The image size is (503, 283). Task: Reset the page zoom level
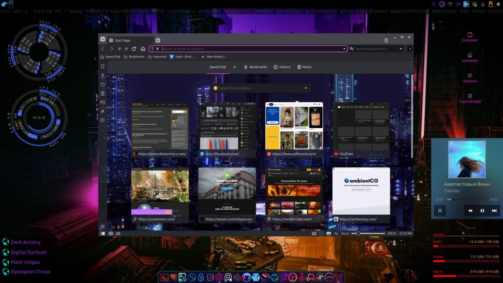pyautogui.click(x=345, y=233)
